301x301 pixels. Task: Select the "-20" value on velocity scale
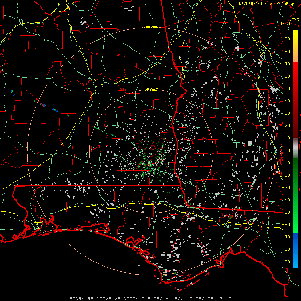click(x=286, y=175)
